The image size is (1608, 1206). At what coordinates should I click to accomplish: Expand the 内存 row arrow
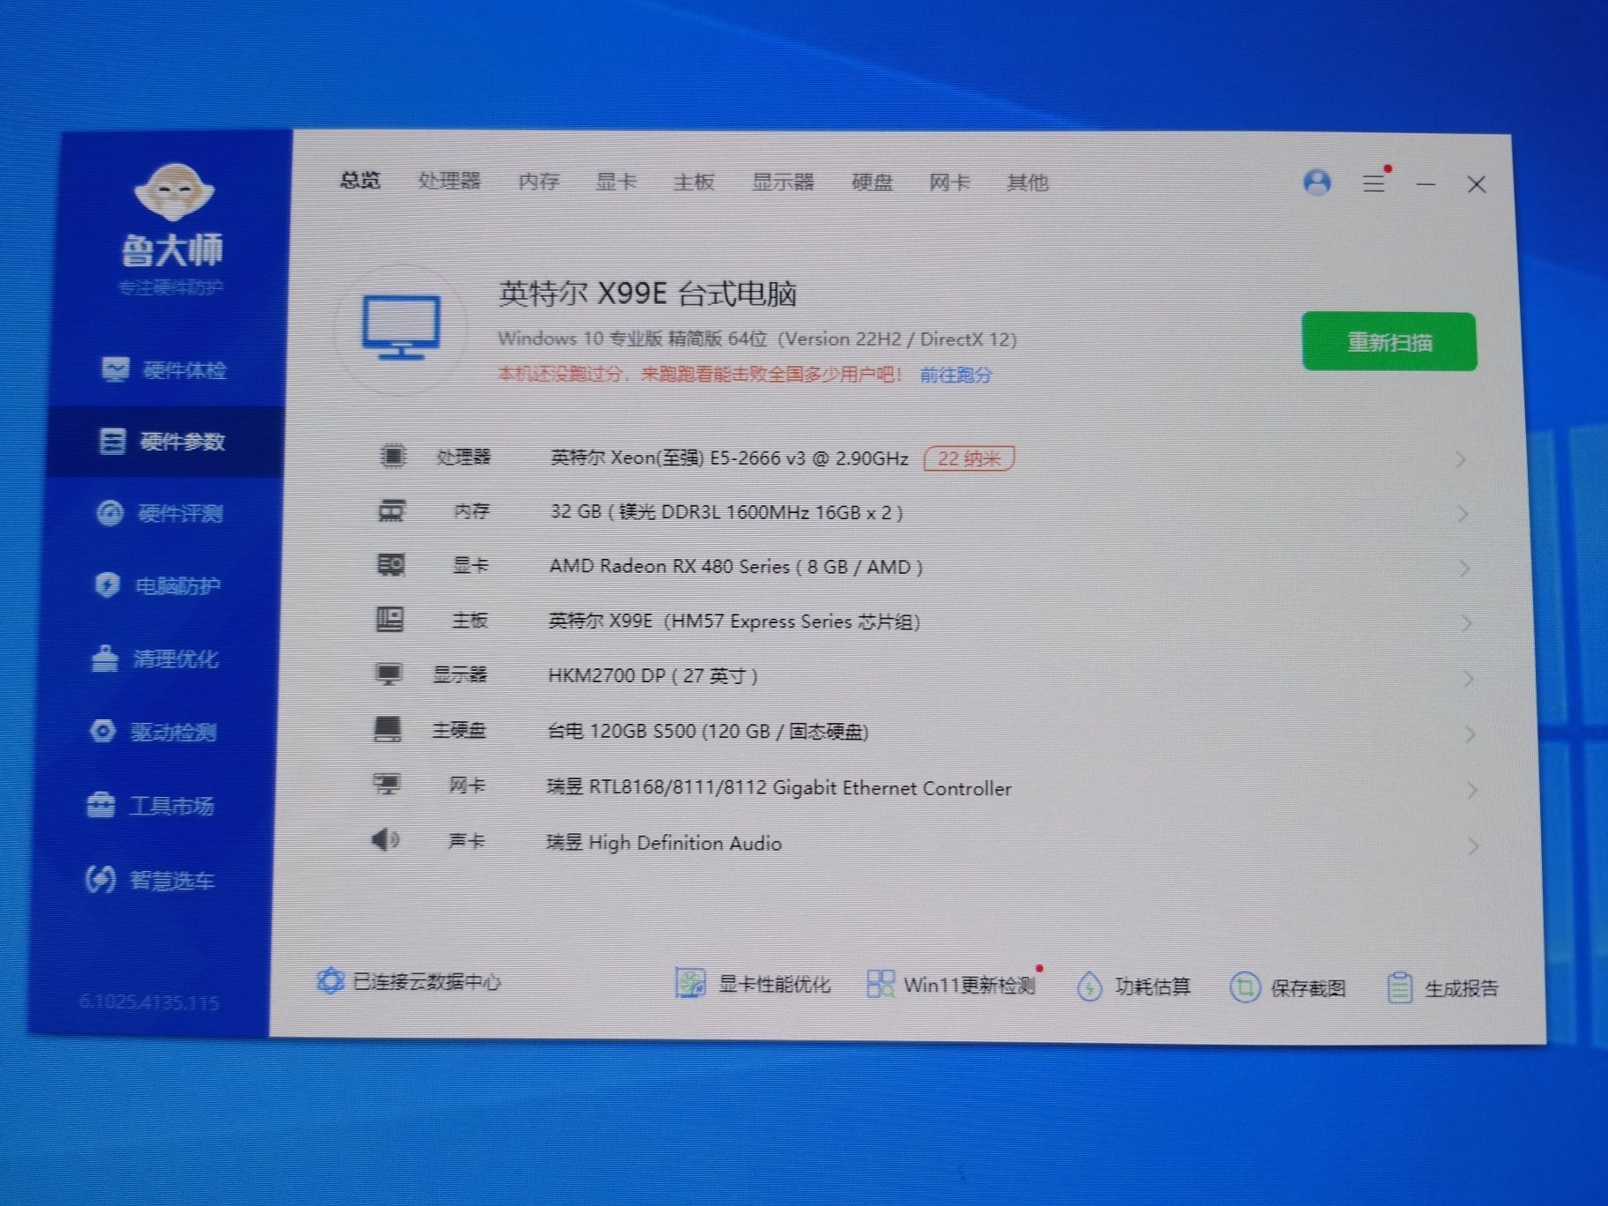point(1463,514)
